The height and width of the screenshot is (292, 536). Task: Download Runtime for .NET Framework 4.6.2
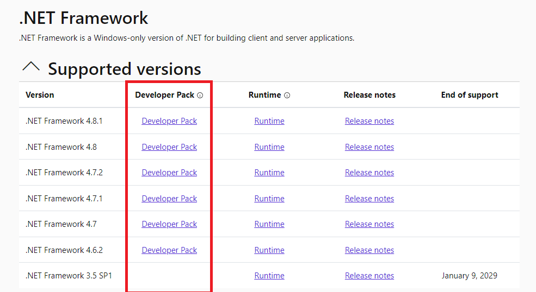(269, 250)
